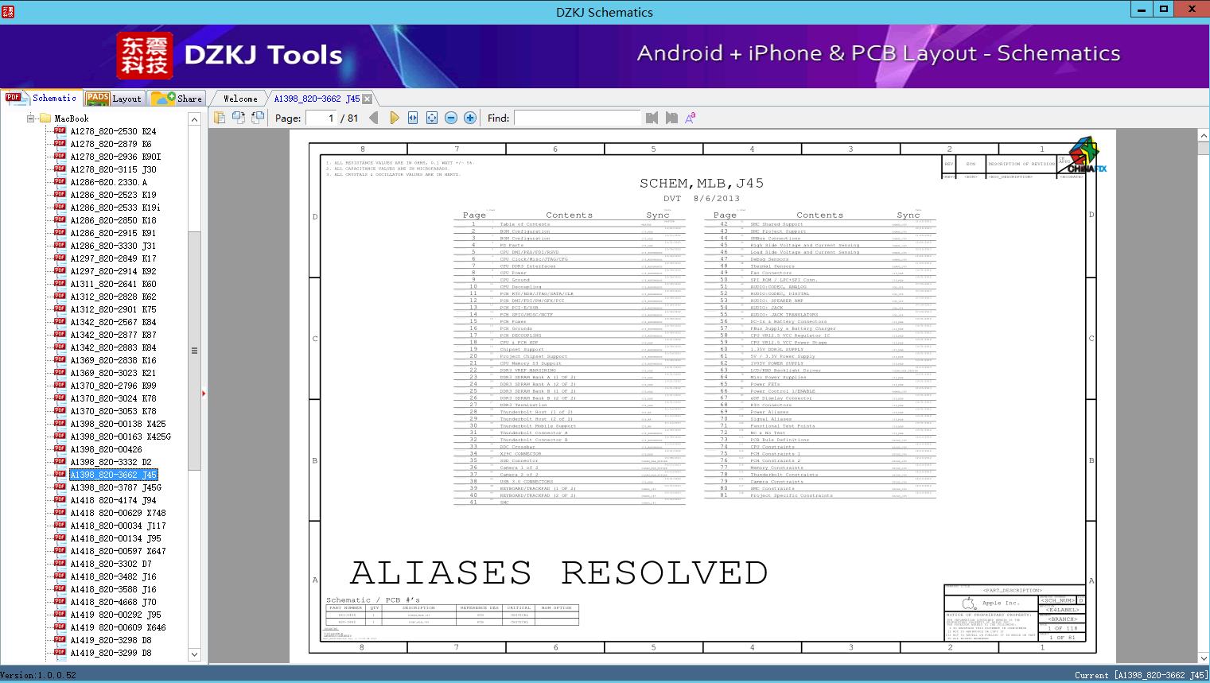
Task: Switch to the Welcome document tab
Action: coord(240,99)
